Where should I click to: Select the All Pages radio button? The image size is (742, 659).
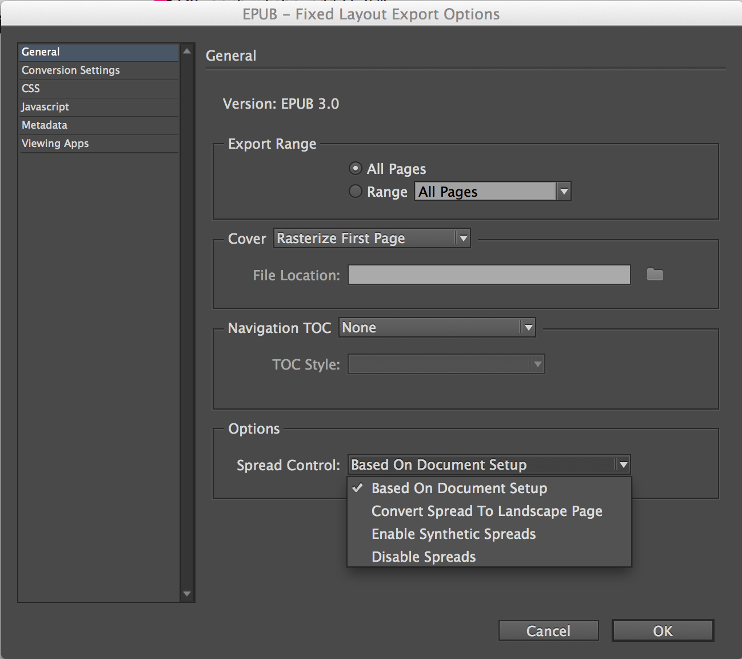(356, 169)
